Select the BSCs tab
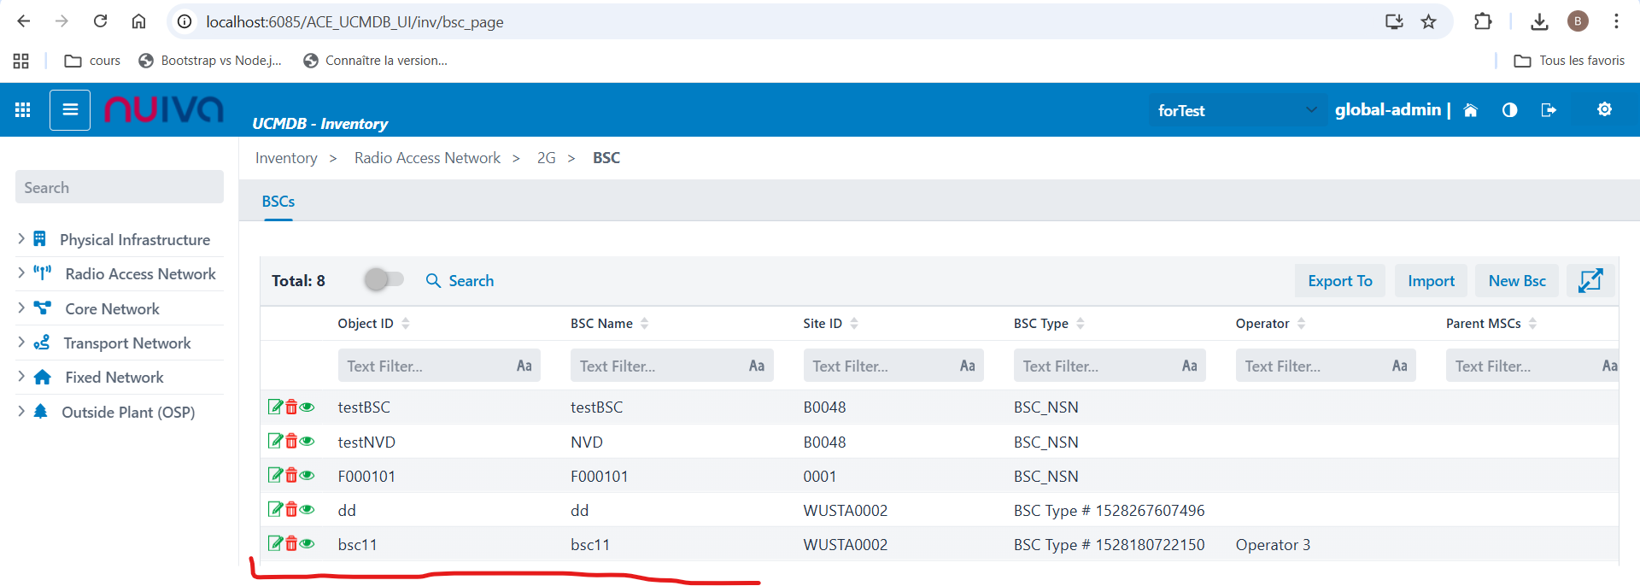Screen dimensions: 1640x586 [278, 202]
